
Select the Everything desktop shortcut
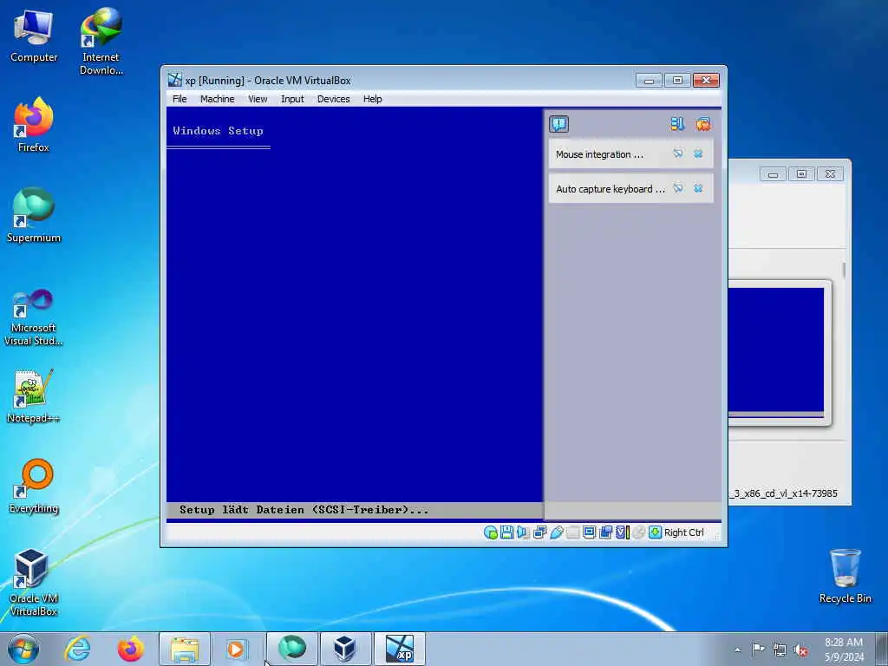pyautogui.click(x=34, y=486)
